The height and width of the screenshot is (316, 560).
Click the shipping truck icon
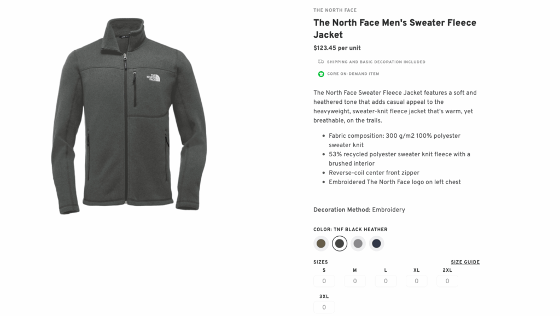318,62
